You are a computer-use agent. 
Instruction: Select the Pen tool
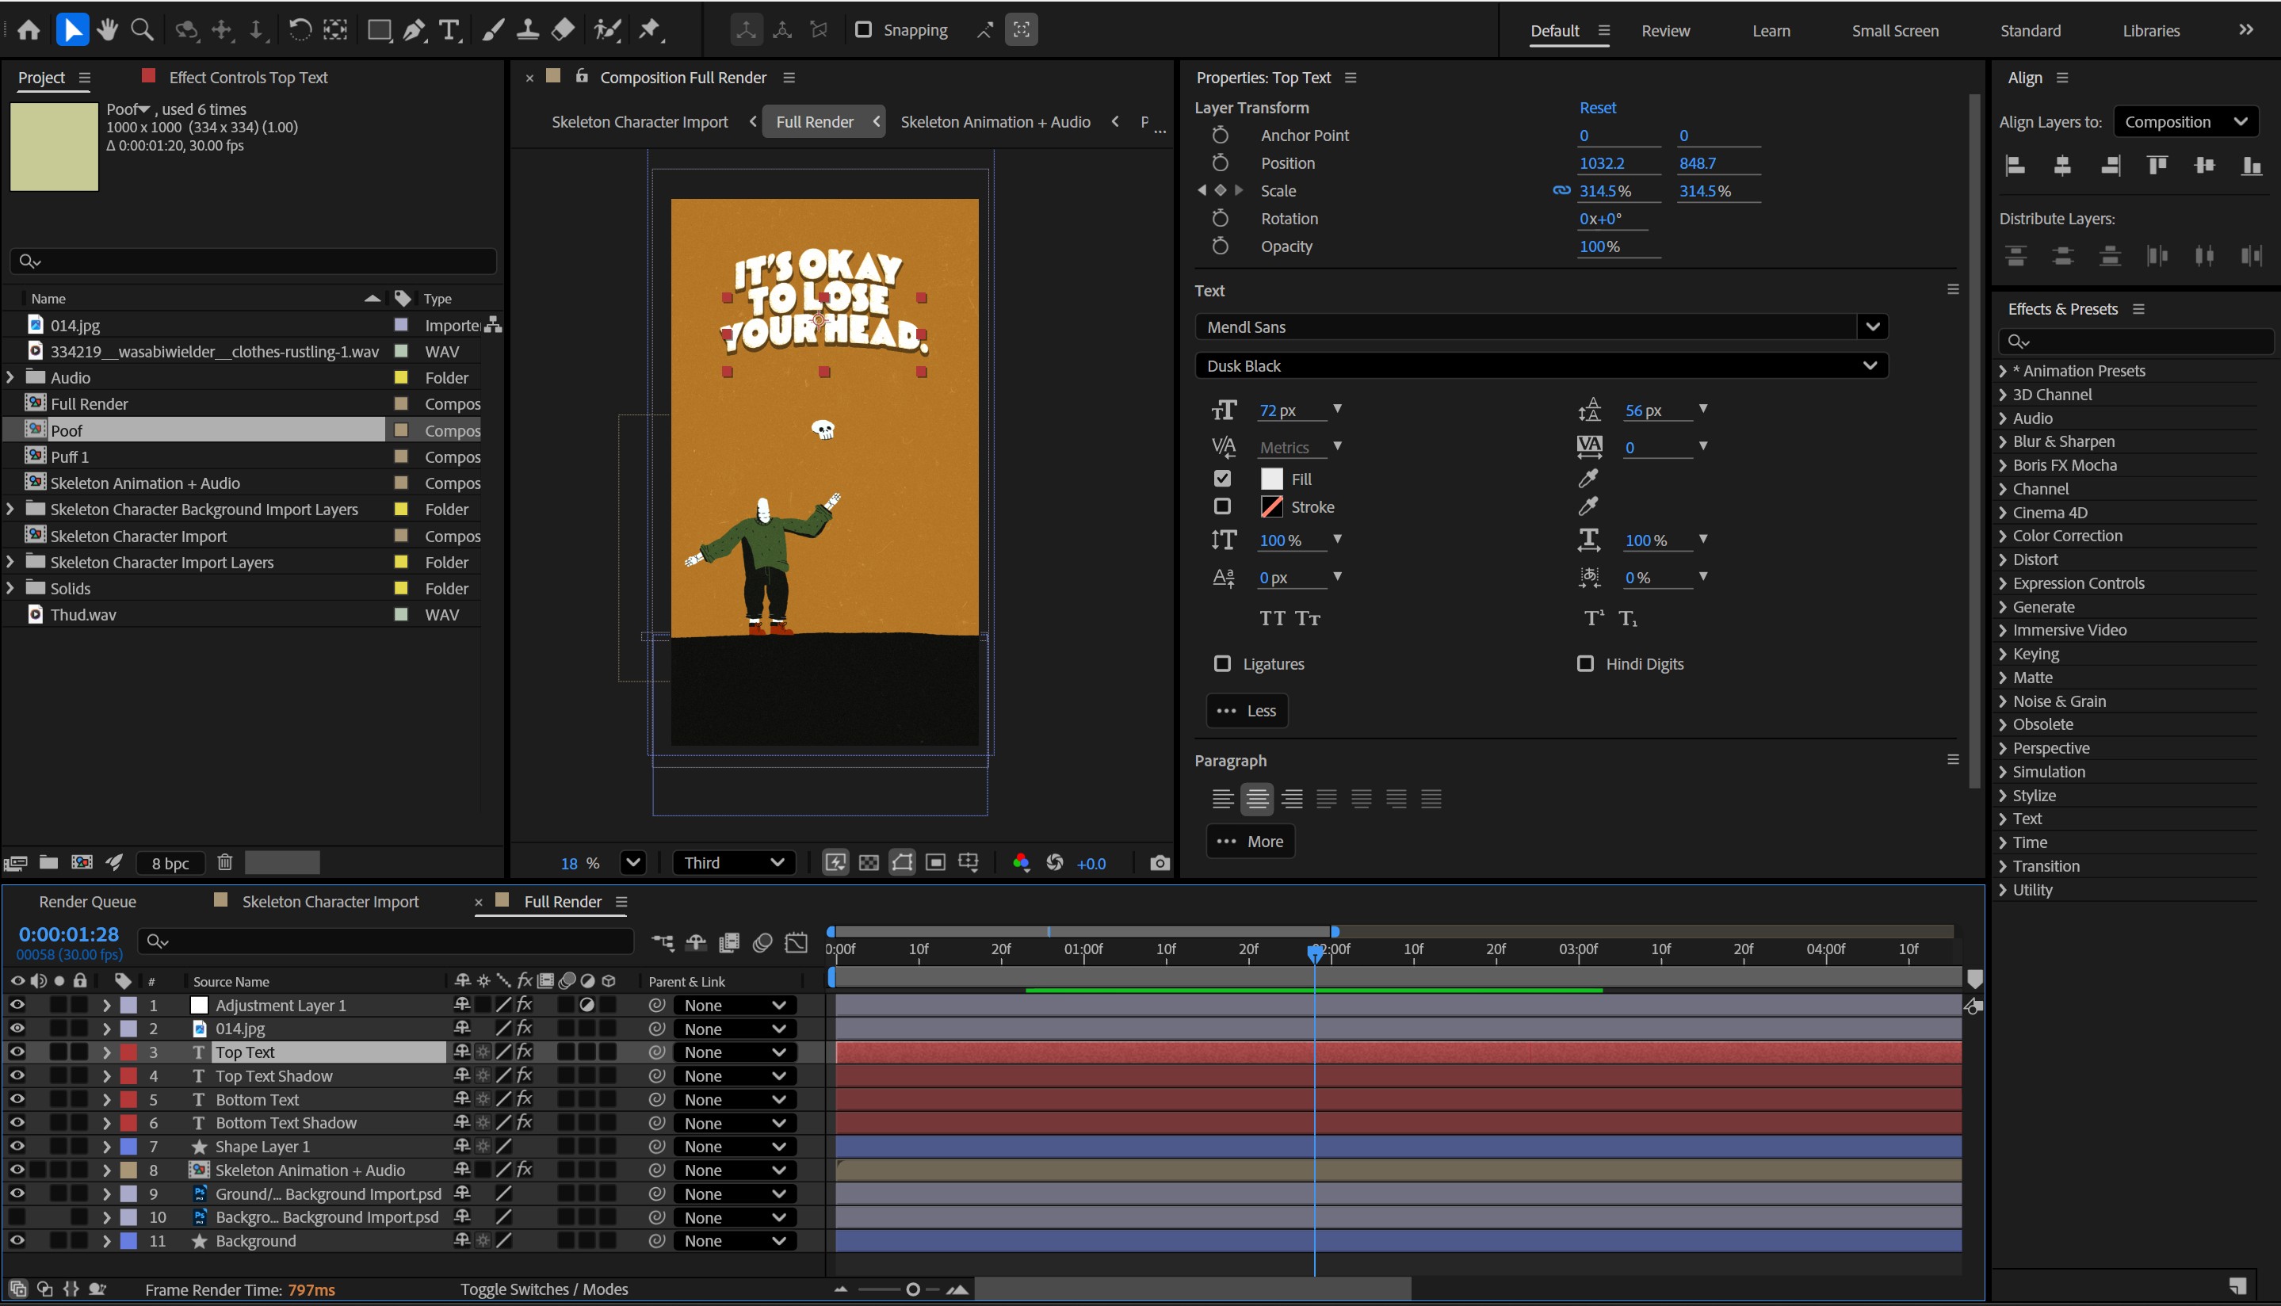[x=414, y=29]
